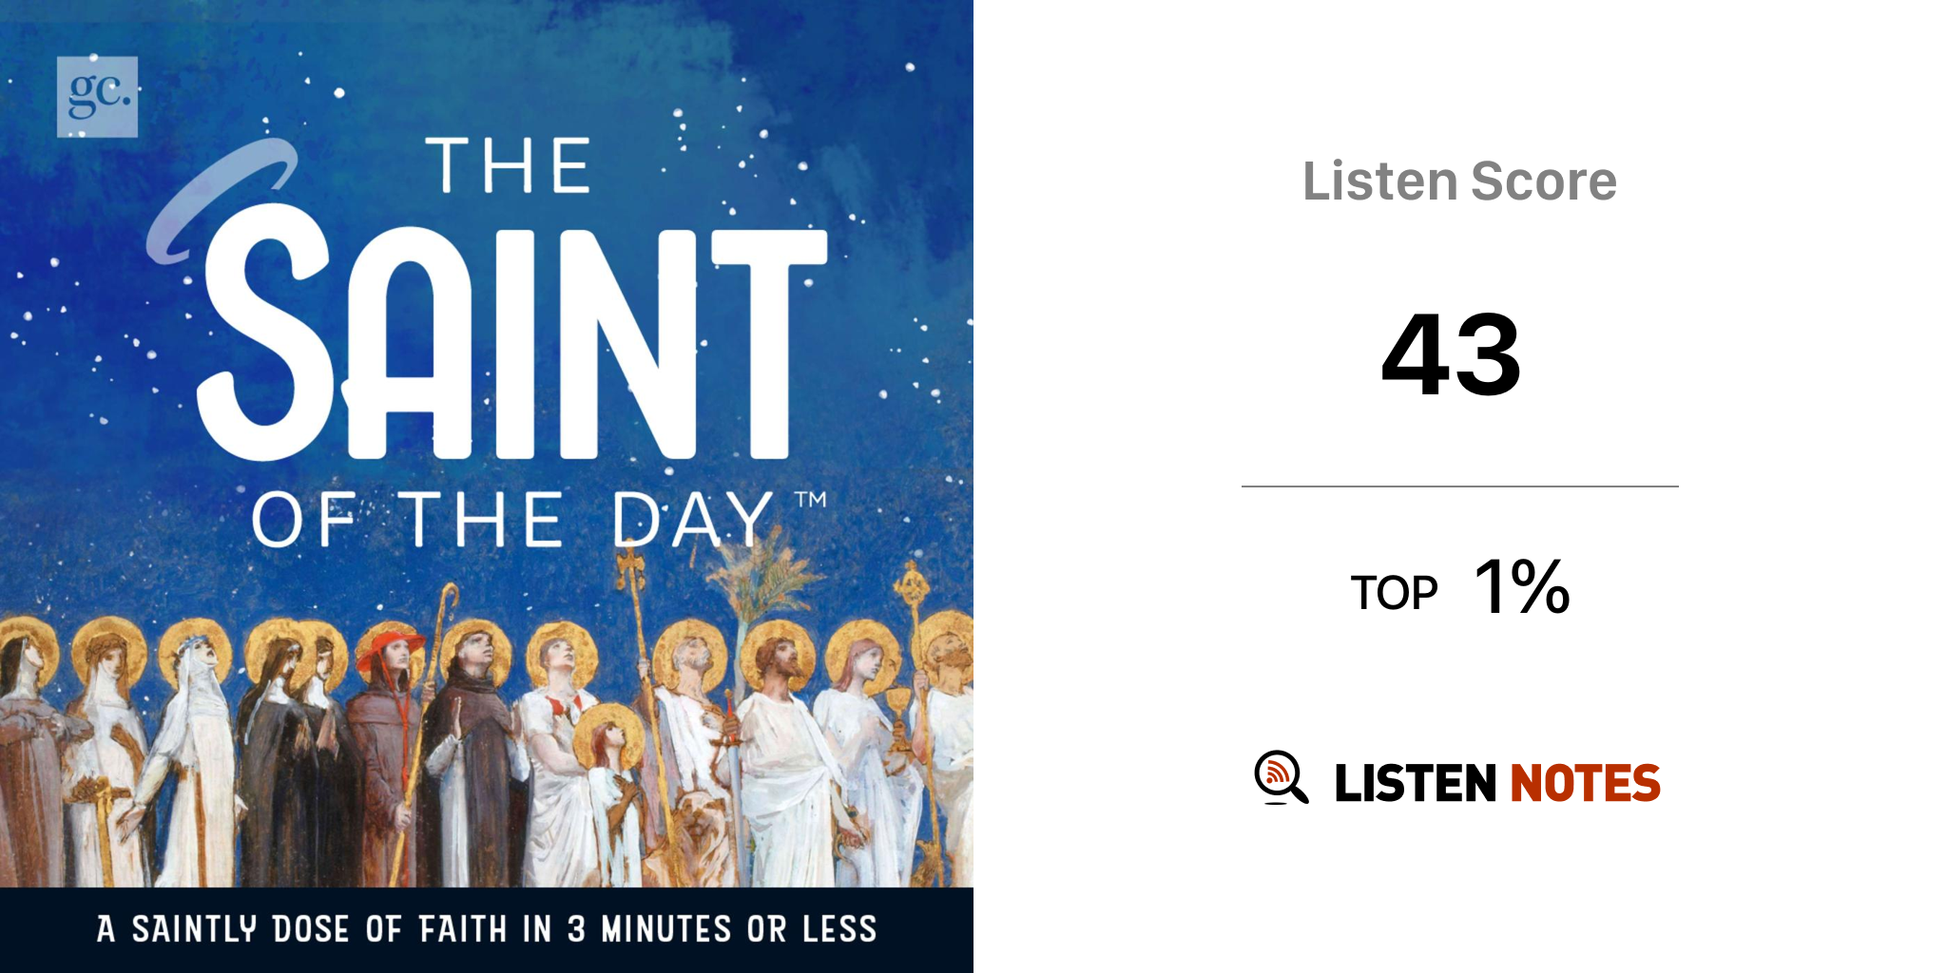This screenshot has width=1947, height=973.
Task: Click the large SAINT title text
Action: (x=511, y=344)
